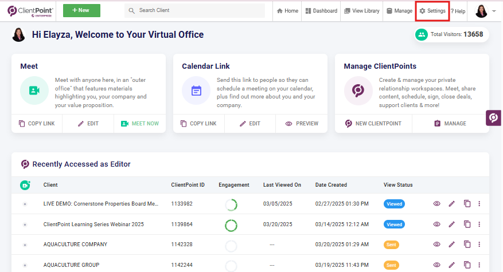Click the profile avatar in the header
This screenshot has width=503, height=272.
481,11
